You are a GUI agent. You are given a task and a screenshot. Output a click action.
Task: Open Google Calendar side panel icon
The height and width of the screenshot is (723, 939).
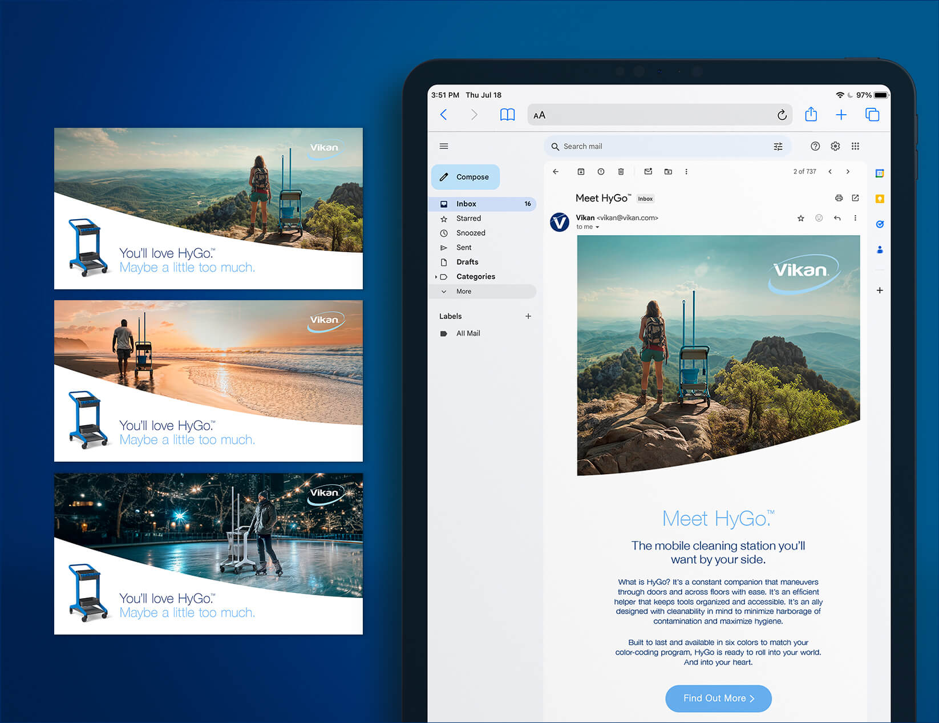(x=880, y=173)
